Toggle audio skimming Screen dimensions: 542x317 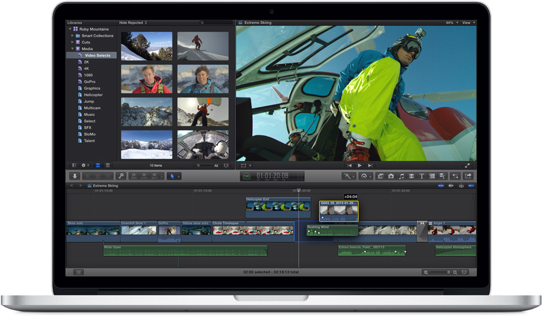tap(451, 186)
